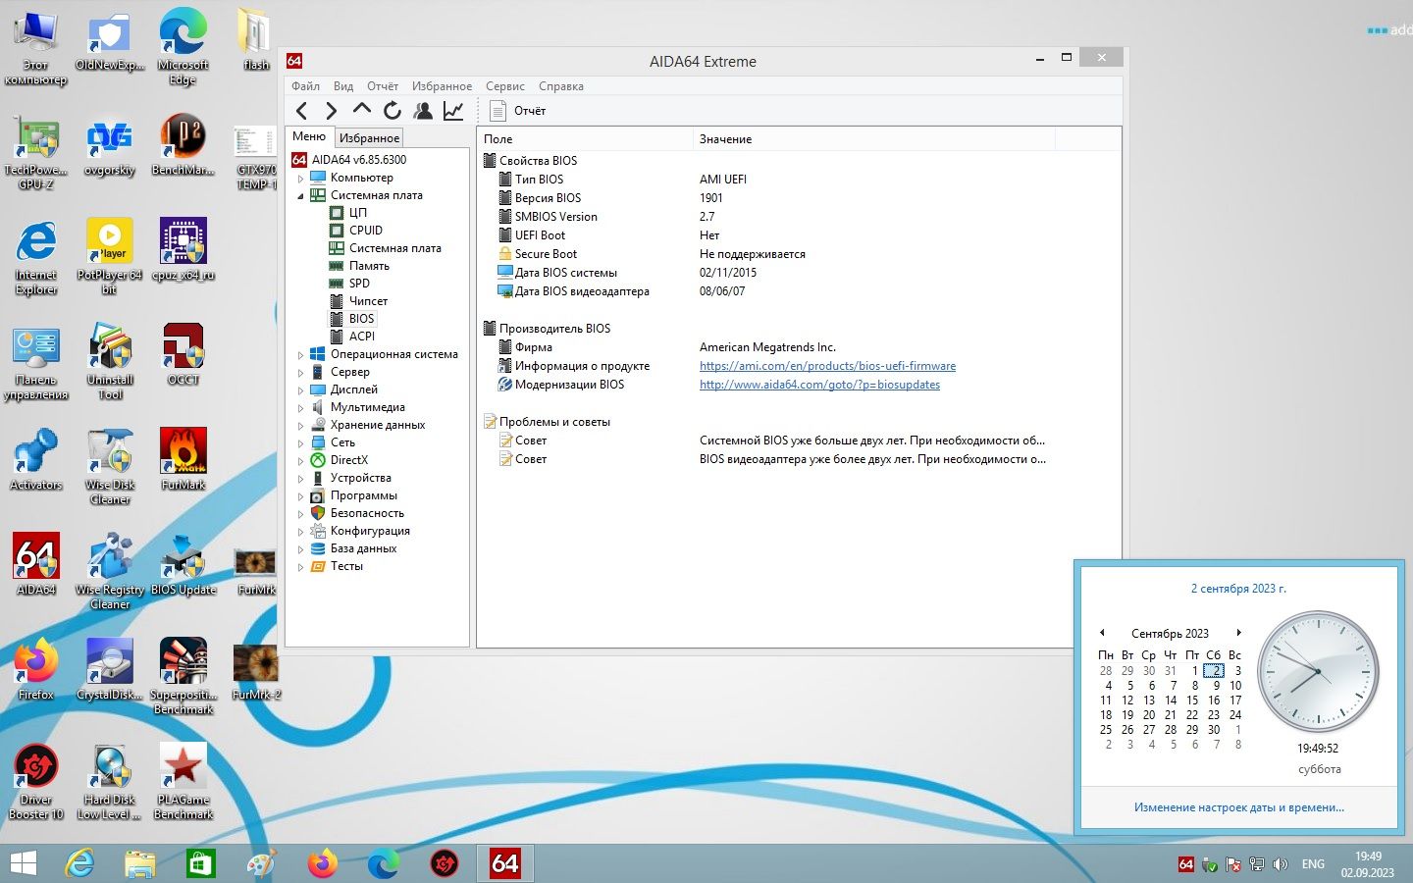Click the Поле column header
Viewport: 1413px width, 883px height.
tap(585, 139)
